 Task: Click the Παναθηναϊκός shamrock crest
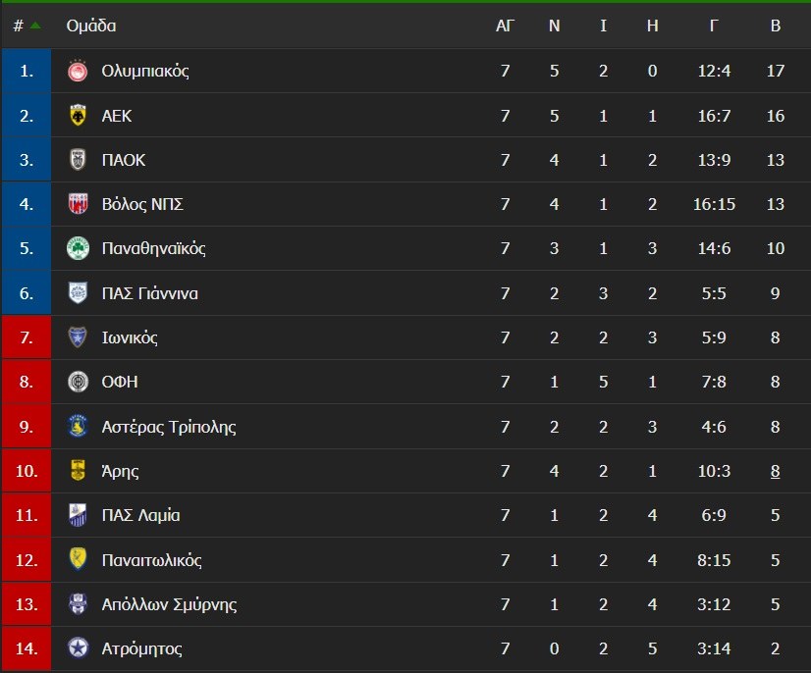(78, 249)
